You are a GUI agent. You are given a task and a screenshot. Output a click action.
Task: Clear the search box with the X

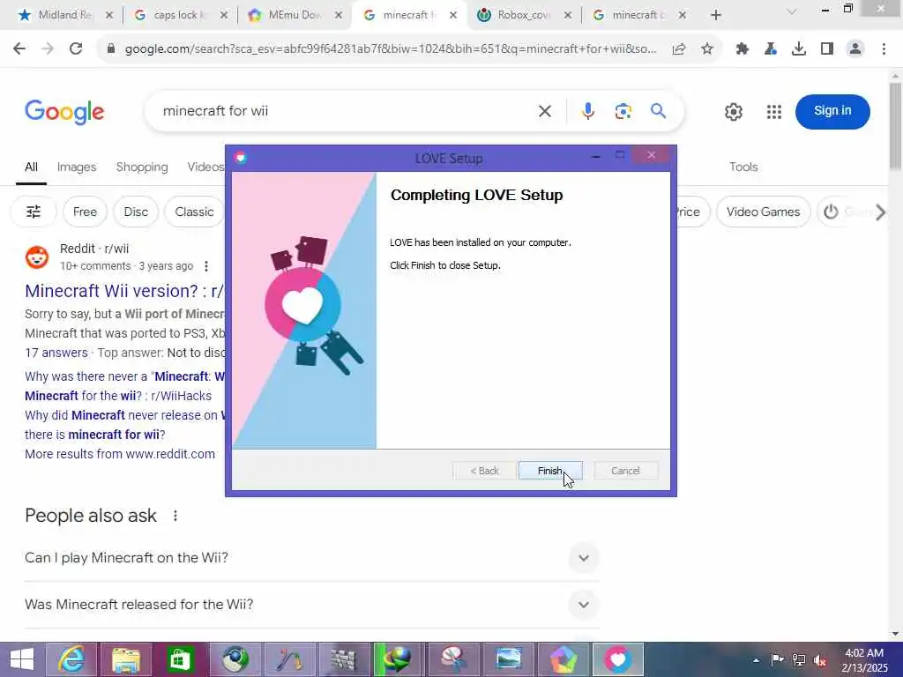tap(544, 111)
